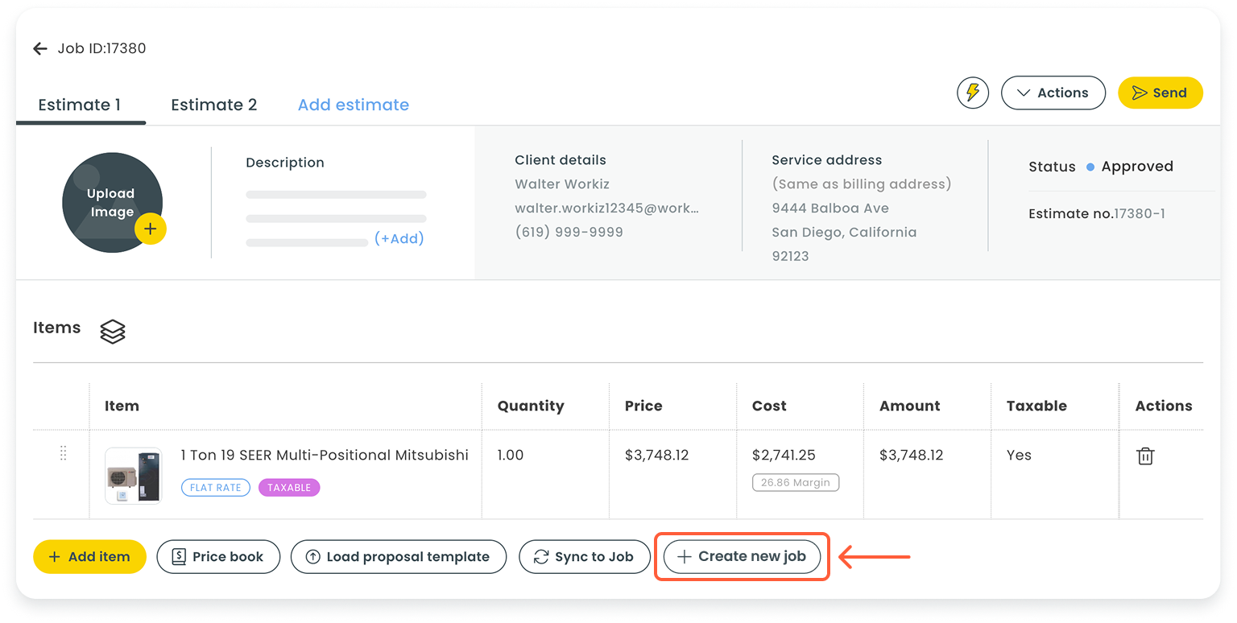Open the Actions dropdown

[1053, 93]
